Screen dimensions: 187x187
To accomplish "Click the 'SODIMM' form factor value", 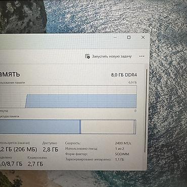I will pos(122,154).
